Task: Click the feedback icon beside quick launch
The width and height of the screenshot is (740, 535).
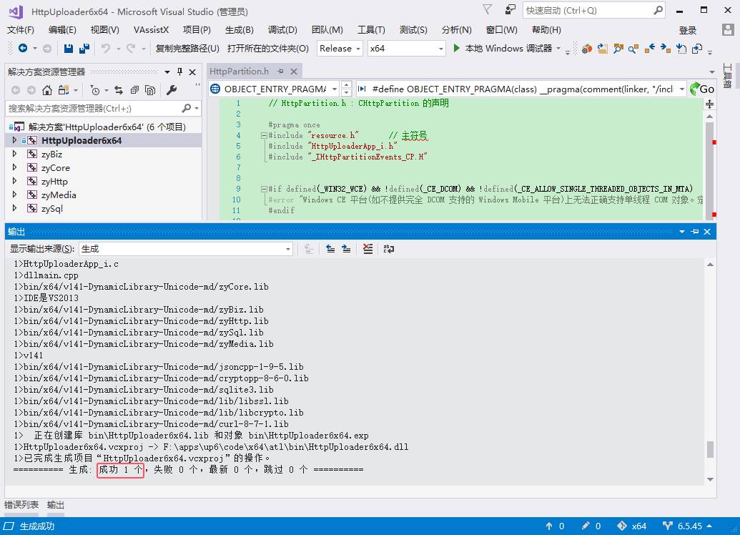Action: (510, 10)
